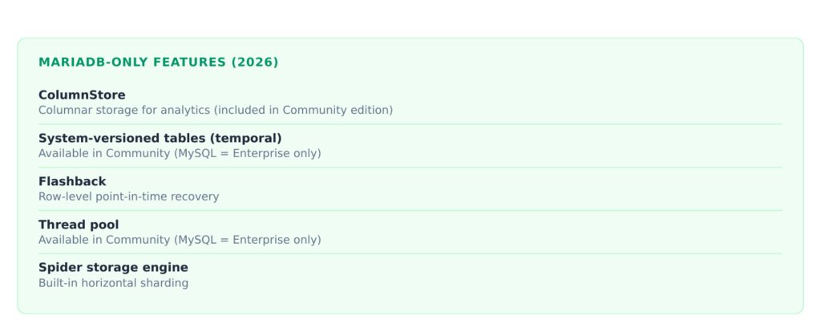Click the MARIADB-ONLY FEATURES (2026) heading
This screenshot has width=821, height=336.
(x=158, y=63)
